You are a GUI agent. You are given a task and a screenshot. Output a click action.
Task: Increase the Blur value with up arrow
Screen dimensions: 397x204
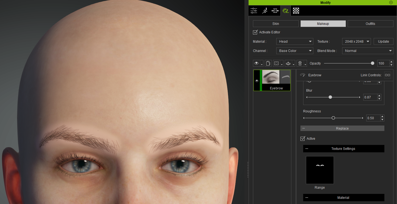tap(379, 95)
